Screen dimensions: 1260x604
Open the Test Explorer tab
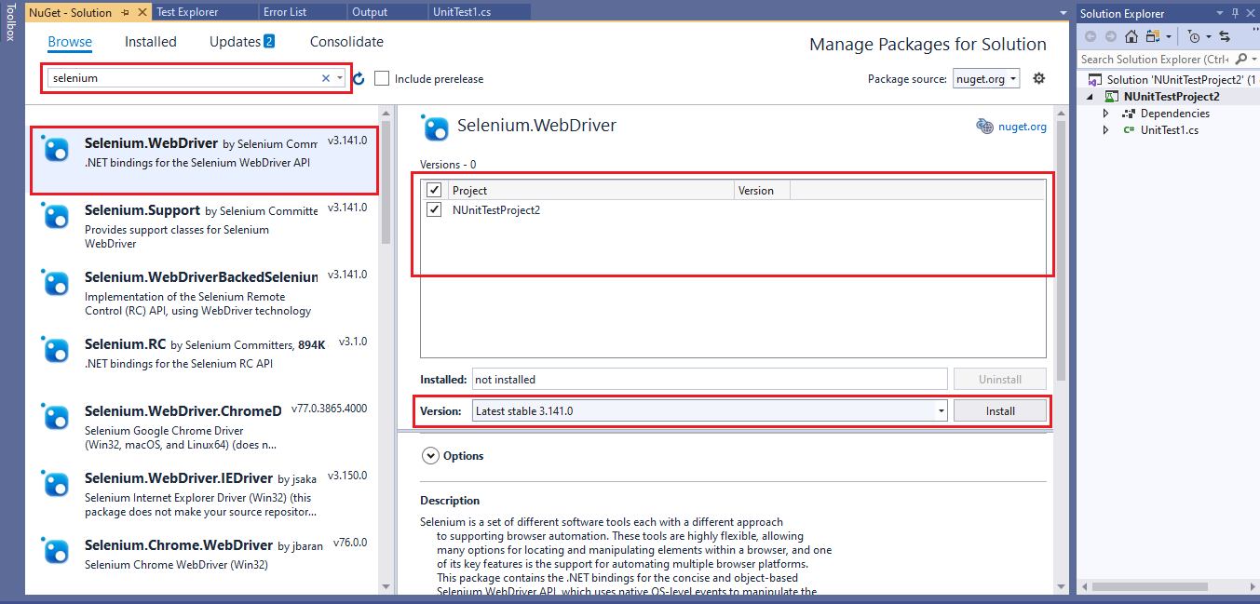(x=187, y=12)
